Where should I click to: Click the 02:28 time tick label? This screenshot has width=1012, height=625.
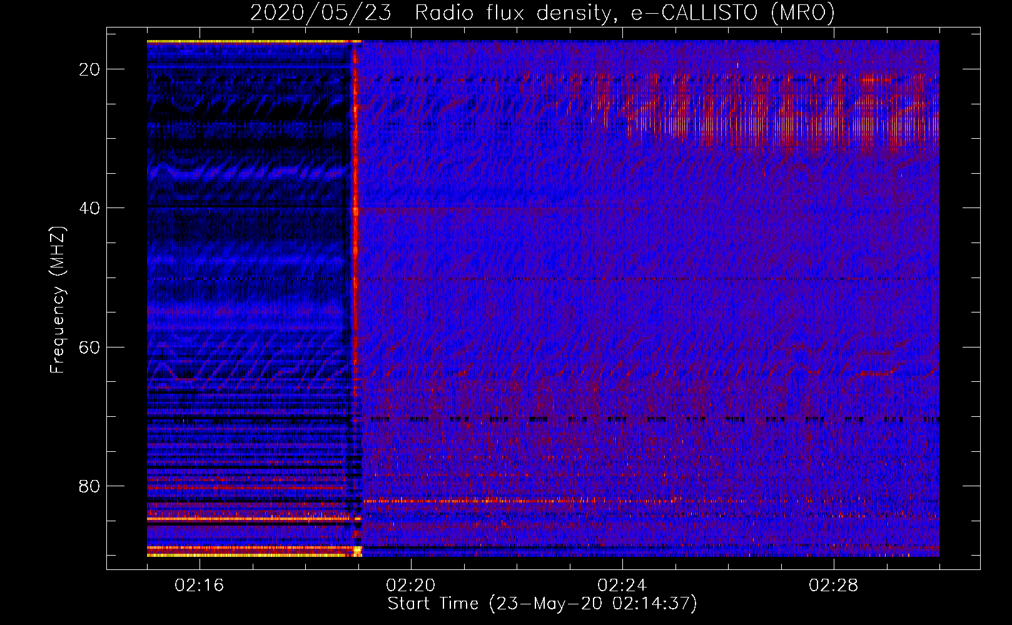click(x=833, y=586)
